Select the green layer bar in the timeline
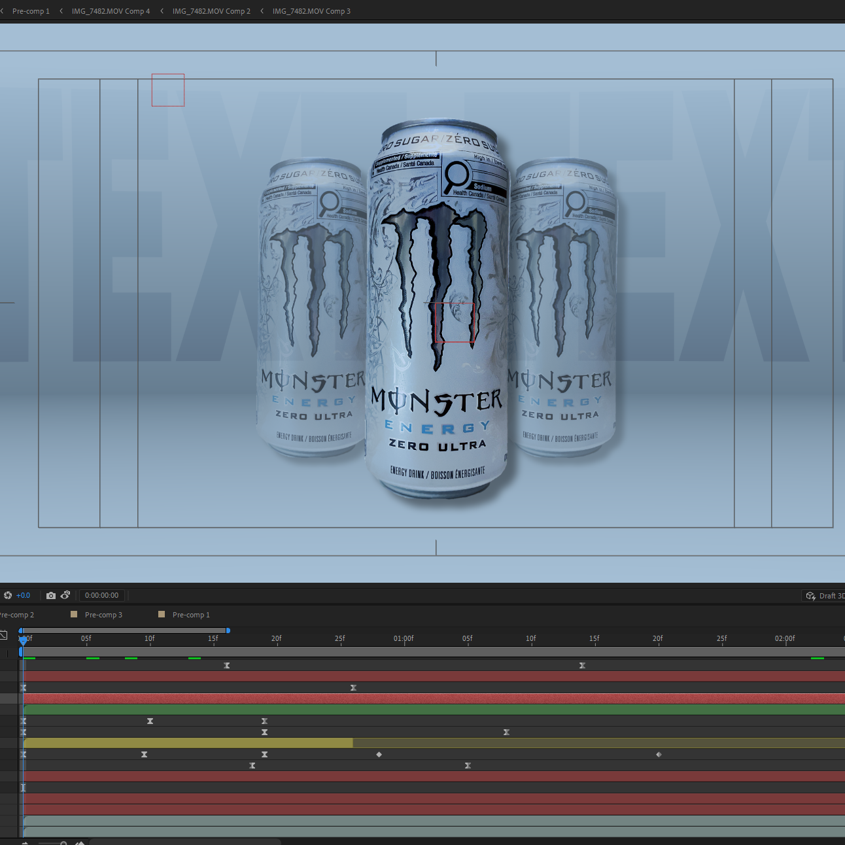Screen dimensions: 845x845 [x=434, y=710]
